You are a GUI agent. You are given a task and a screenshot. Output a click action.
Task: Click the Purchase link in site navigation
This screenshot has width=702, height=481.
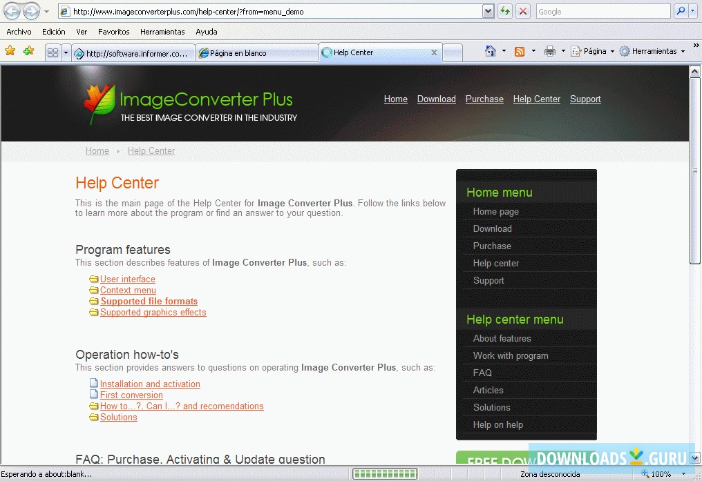tap(484, 99)
